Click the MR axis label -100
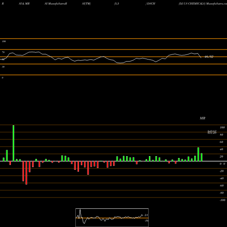The image size is (227, 227). 222,200
